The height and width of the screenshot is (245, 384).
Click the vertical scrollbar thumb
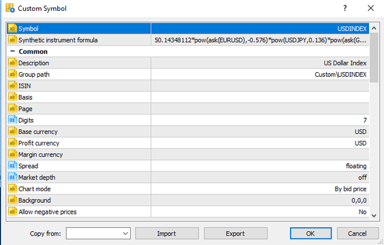[x=374, y=58]
